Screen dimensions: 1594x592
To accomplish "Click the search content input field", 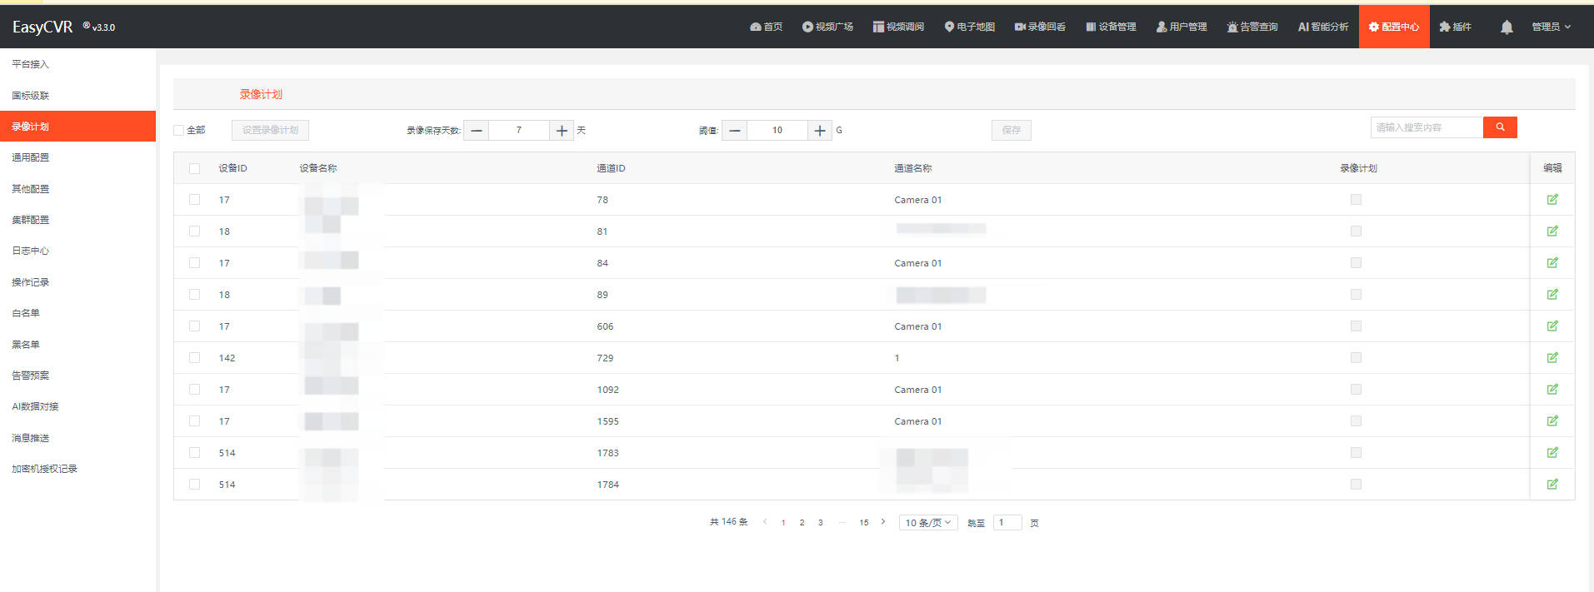I will click(x=1426, y=127).
